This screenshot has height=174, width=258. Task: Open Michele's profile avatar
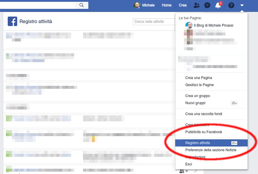[137, 5]
